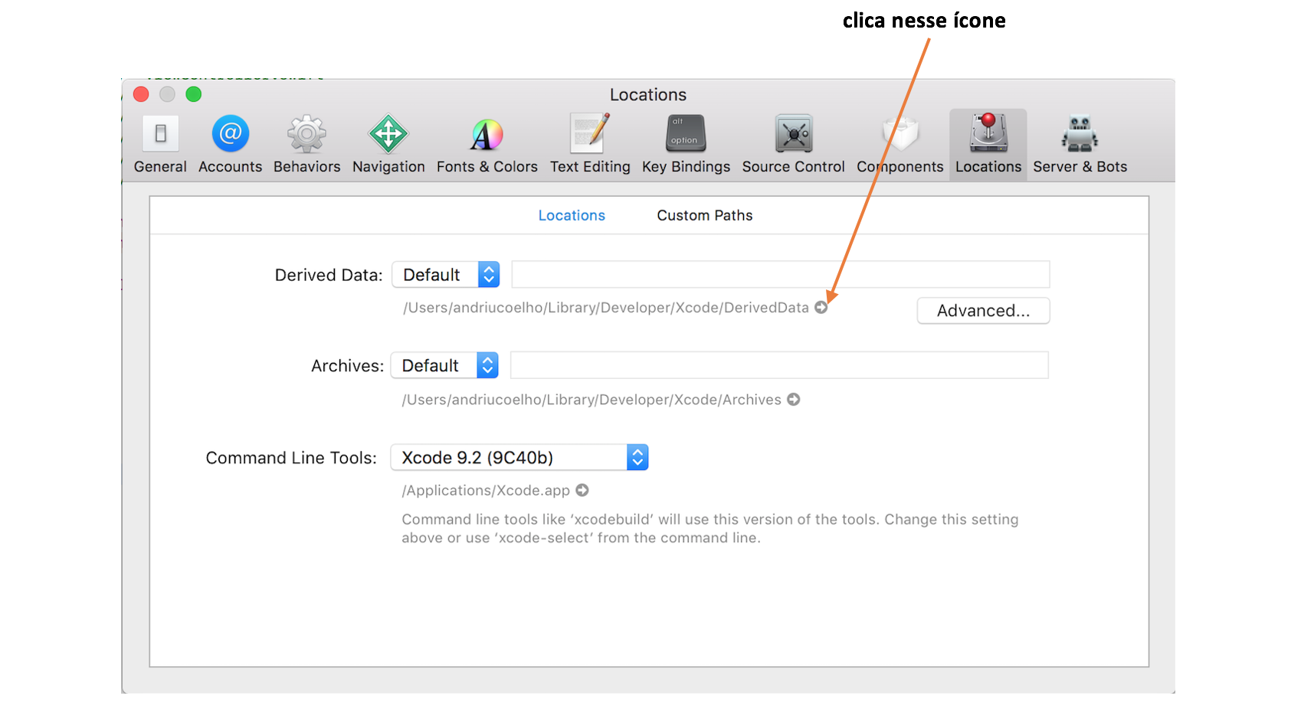Click the Archives path field
Screen dimensions: 1301x712
click(779, 365)
